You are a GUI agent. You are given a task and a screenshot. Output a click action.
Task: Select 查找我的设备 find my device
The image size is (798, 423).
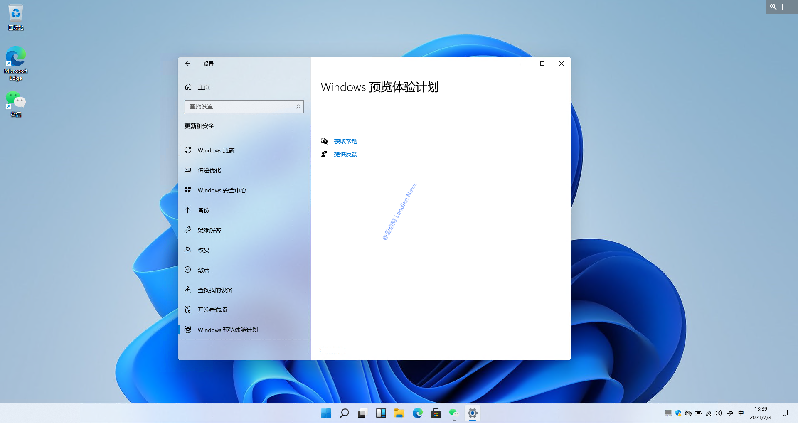[x=244, y=290]
